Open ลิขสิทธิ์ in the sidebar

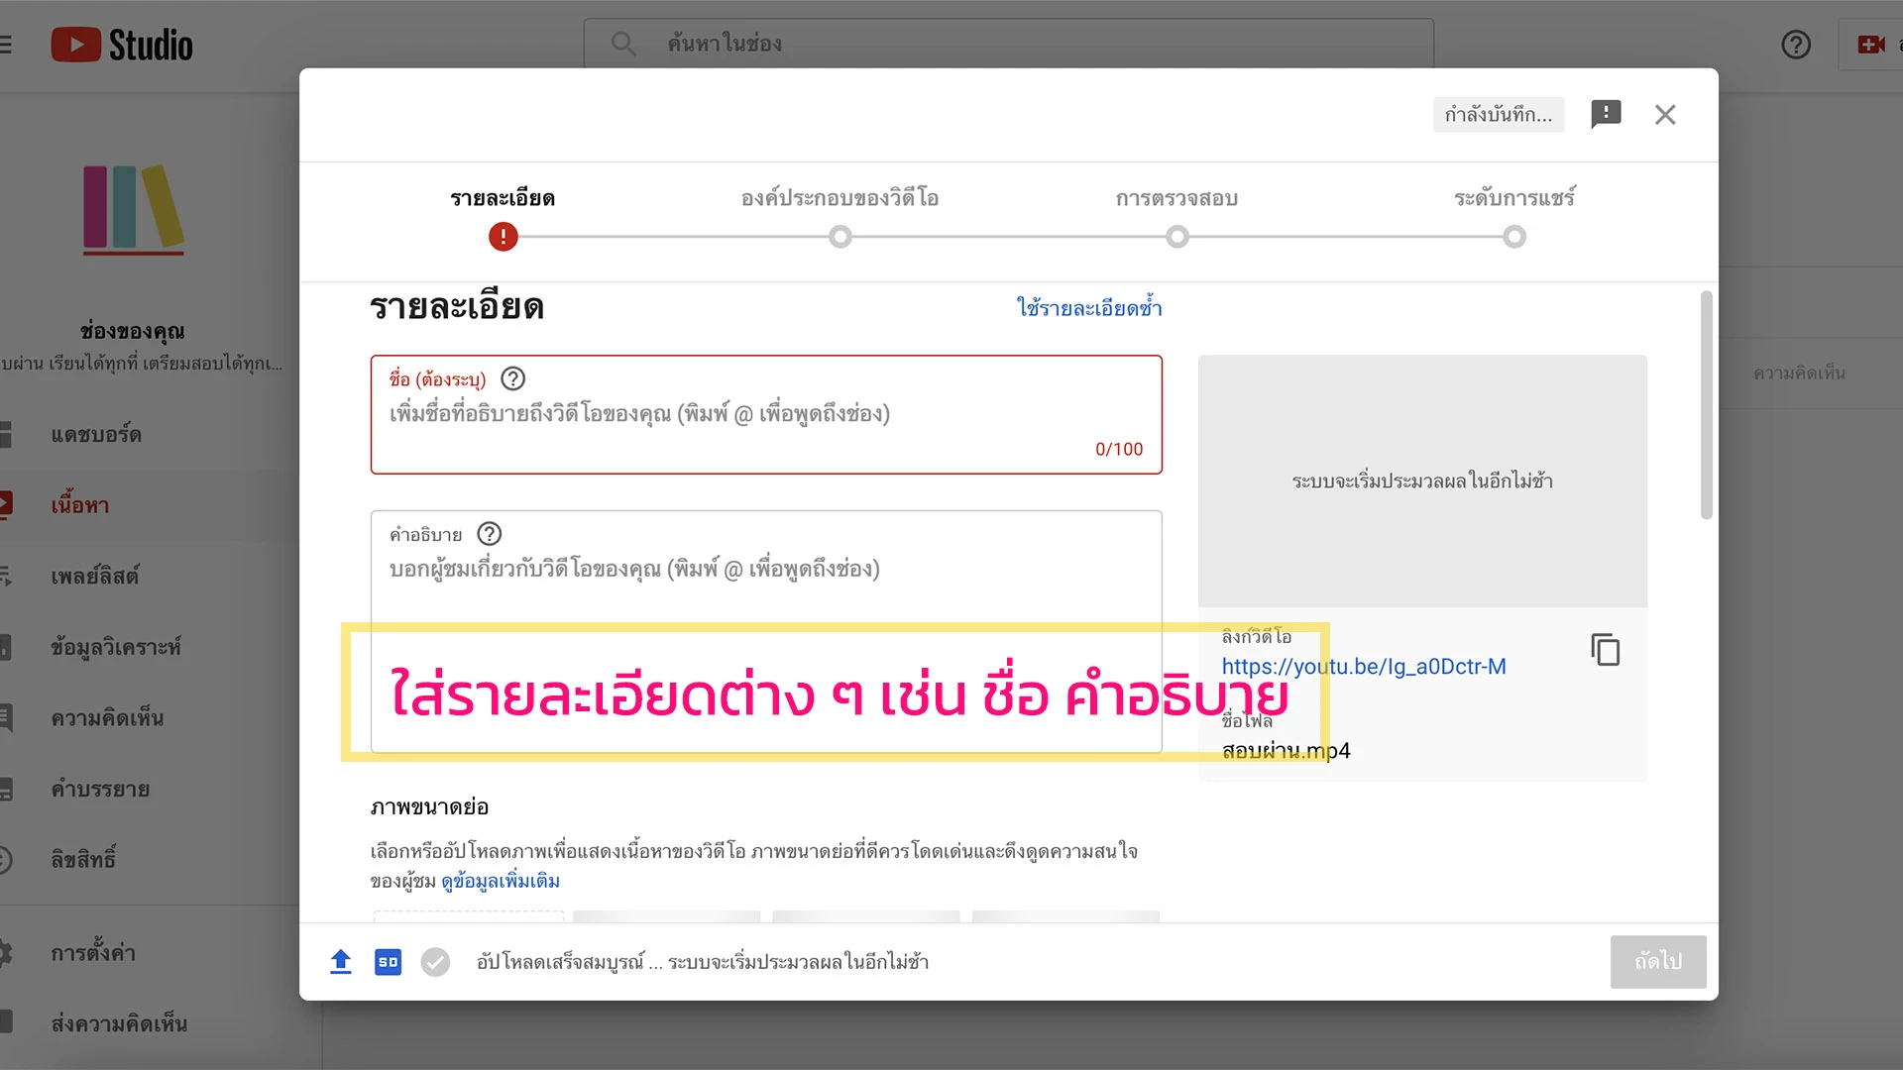(x=83, y=860)
